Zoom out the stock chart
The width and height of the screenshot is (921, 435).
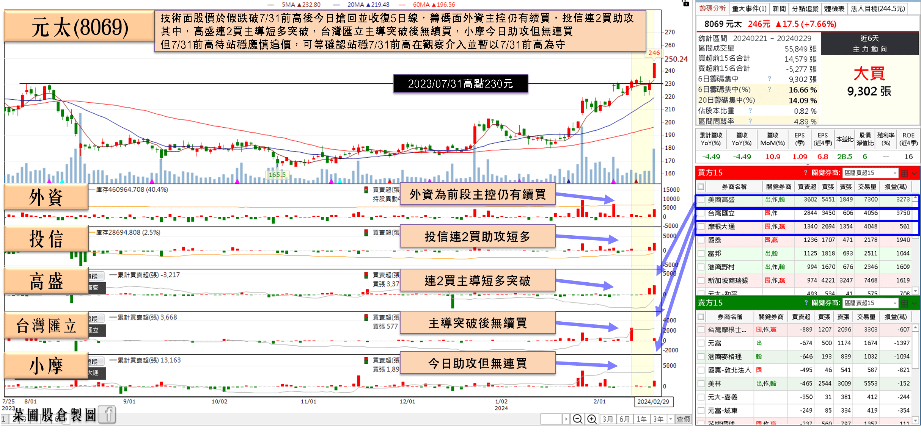577,419
